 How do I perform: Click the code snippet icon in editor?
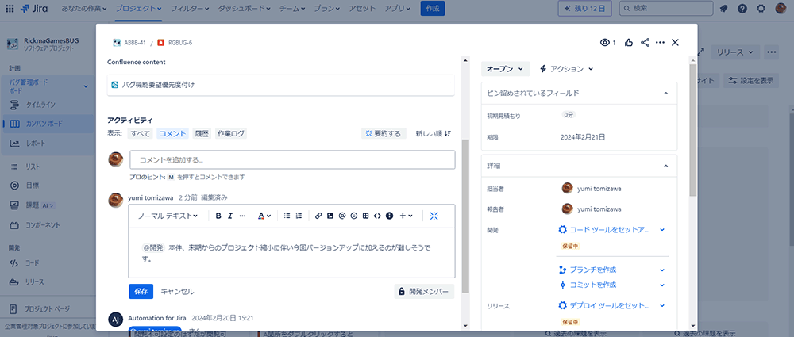click(x=377, y=216)
